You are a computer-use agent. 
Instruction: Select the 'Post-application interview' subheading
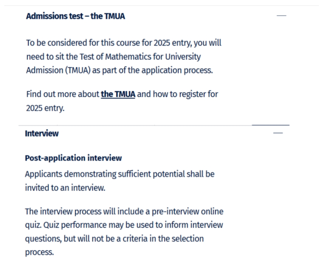[73, 158]
